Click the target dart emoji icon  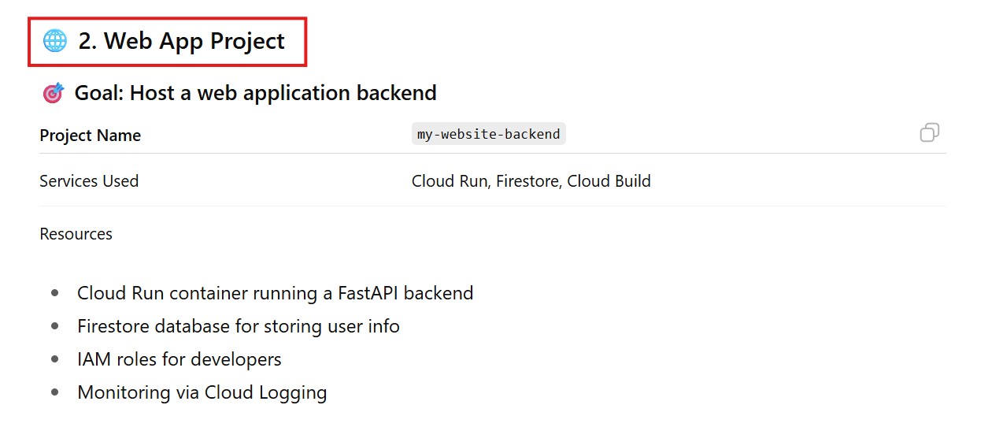pos(53,94)
